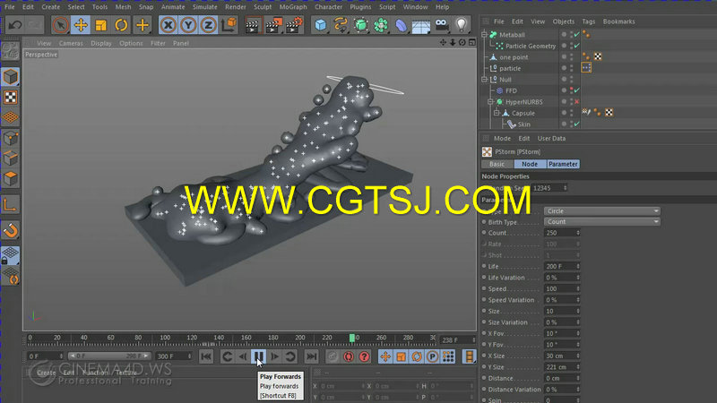
Task: Enable the HyperNURBS red cross
Action: [577, 102]
